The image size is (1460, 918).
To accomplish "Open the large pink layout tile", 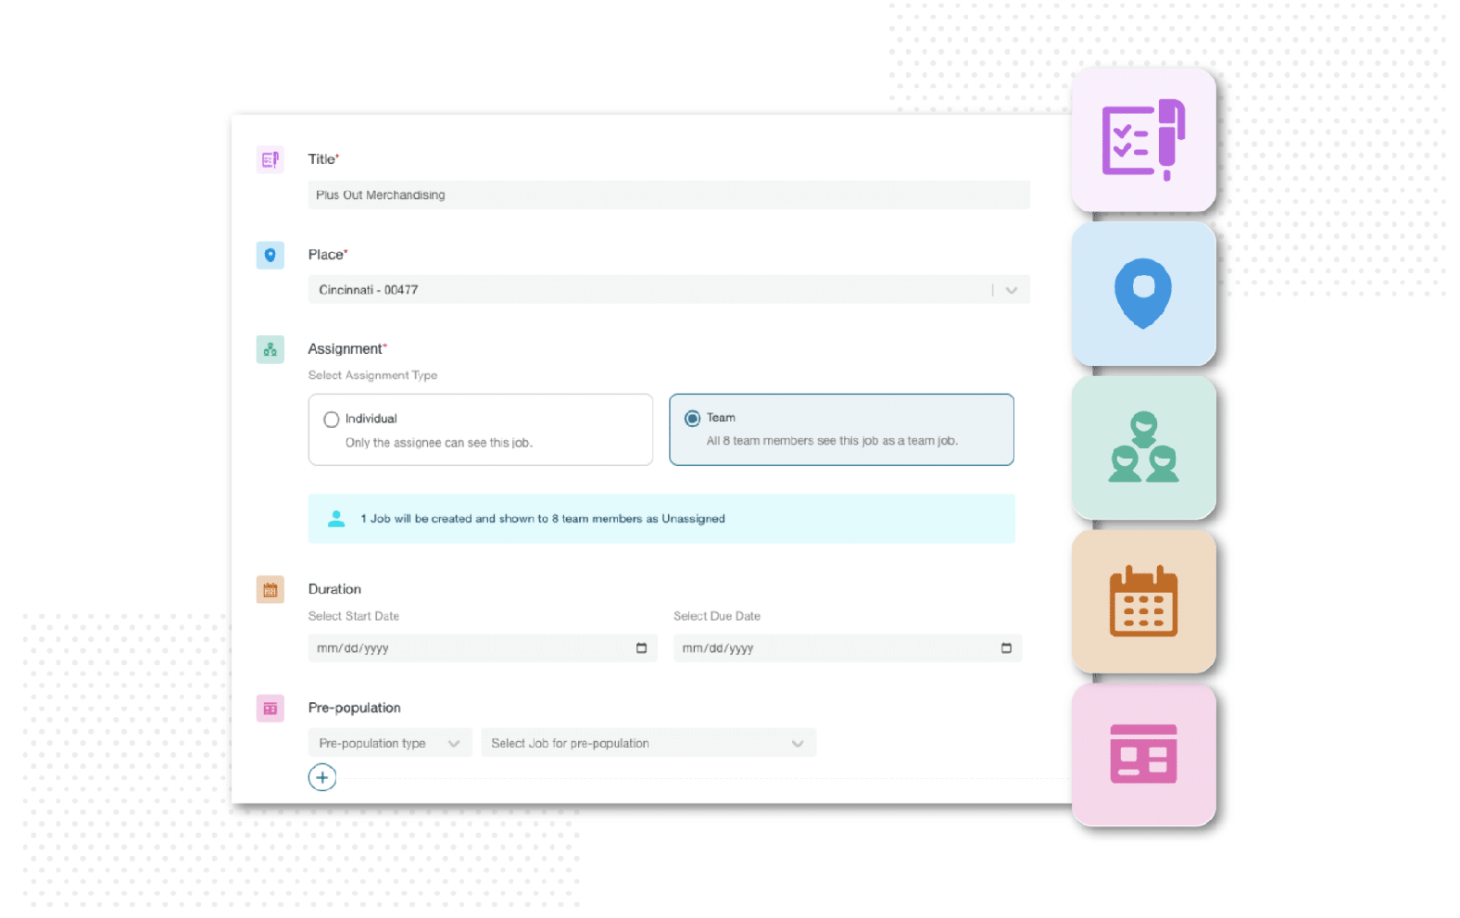I will (x=1143, y=755).
